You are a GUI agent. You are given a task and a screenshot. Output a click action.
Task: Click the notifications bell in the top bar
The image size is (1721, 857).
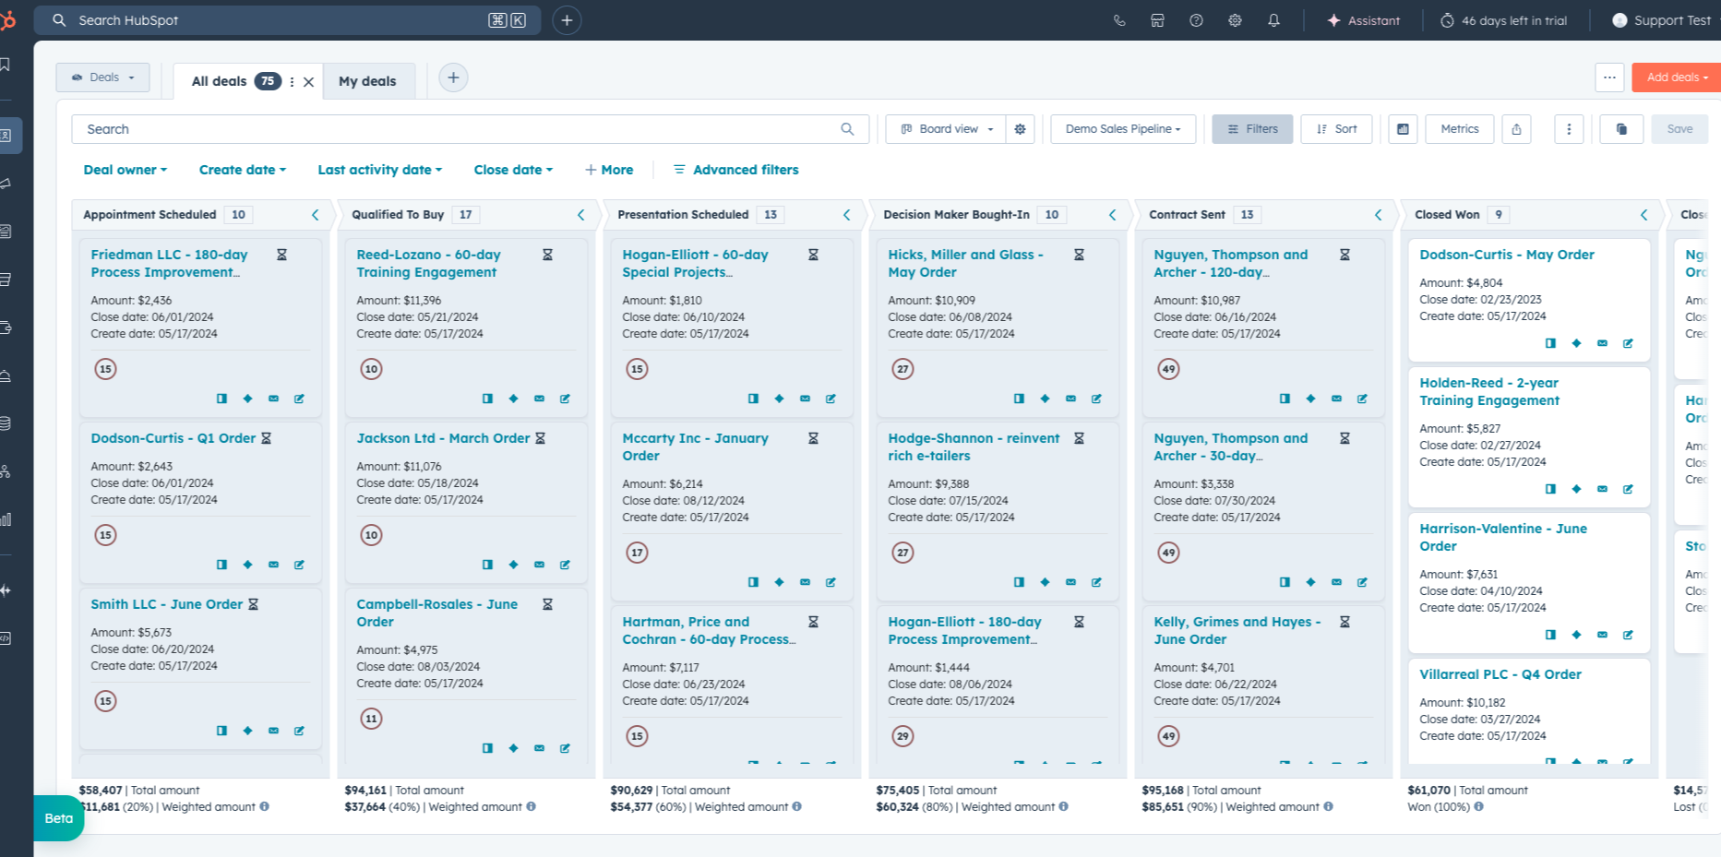pyautogui.click(x=1273, y=19)
